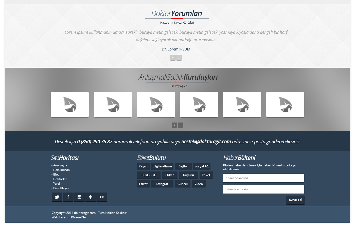Show previous doctor review with left arrow
The height and width of the screenshot is (226, 355).
click(173, 58)
